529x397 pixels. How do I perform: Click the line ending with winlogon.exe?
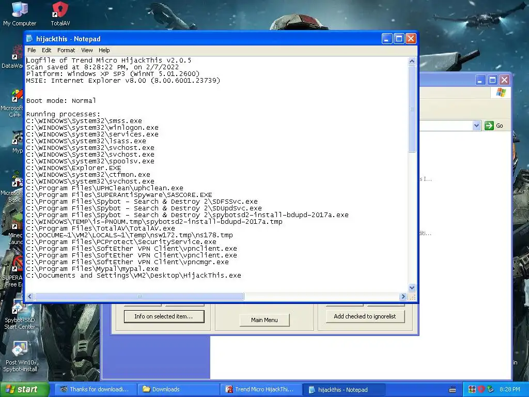[x=92, y=128]
